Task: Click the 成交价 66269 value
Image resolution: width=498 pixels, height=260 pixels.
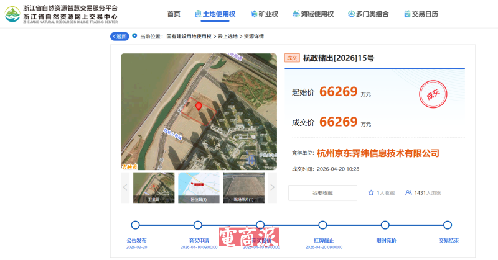Action: [x=339, y=122]
